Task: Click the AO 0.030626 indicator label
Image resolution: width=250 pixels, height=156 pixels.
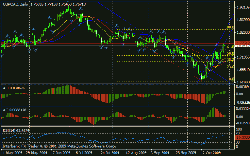Action: pos(14,88)
